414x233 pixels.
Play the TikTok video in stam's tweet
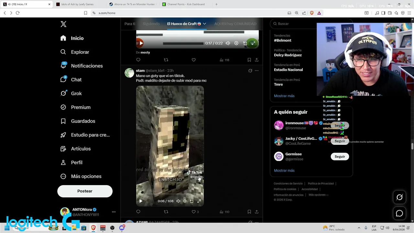[141, 201]
